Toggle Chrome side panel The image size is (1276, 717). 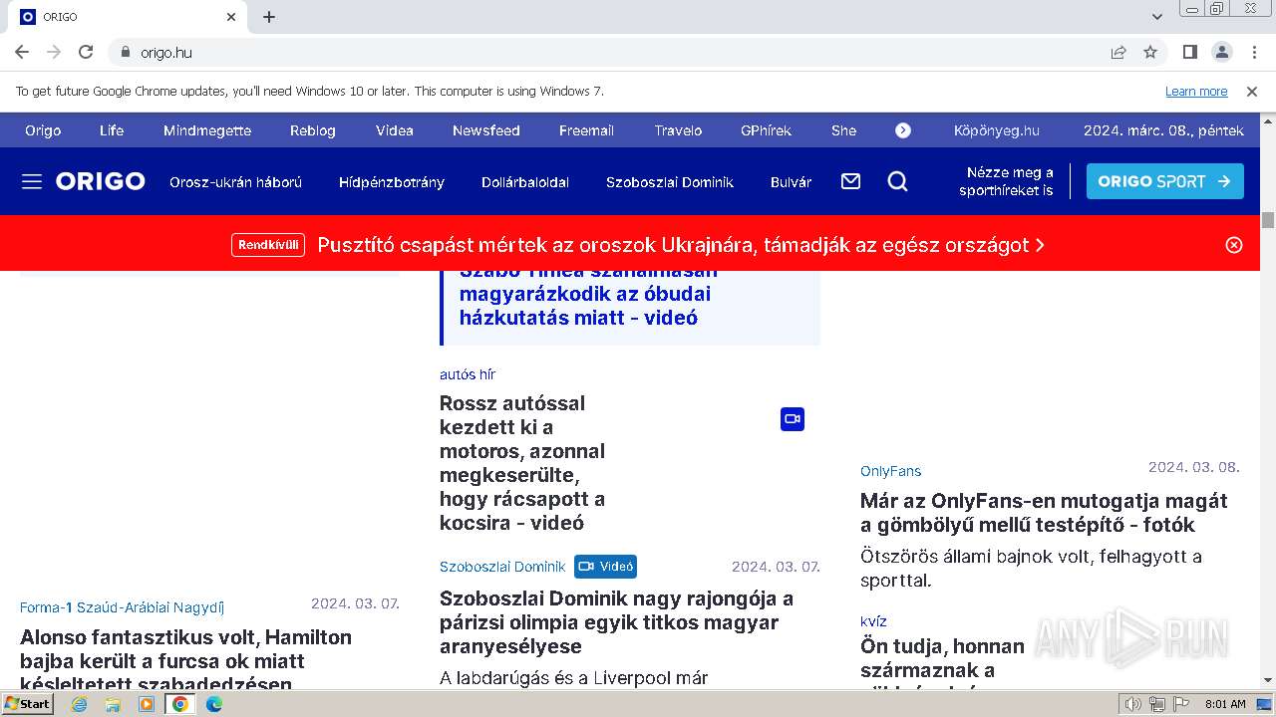click(1190, 52)
